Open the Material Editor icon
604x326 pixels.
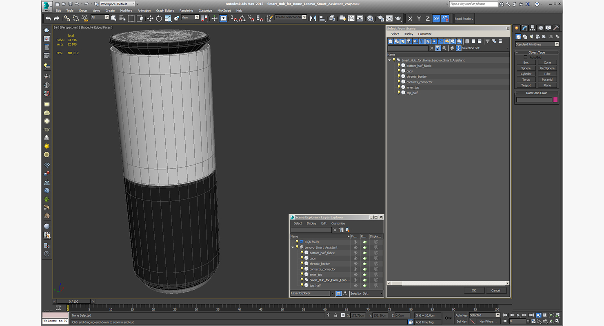(x=370, y=18)
